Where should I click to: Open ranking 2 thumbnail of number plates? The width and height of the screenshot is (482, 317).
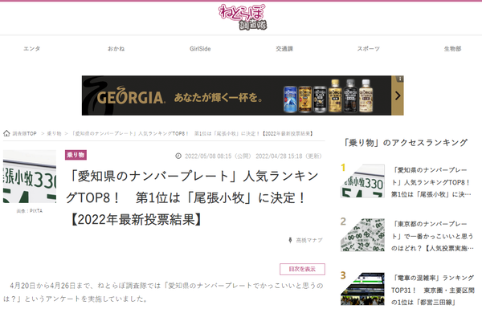(x=363, y=235)
